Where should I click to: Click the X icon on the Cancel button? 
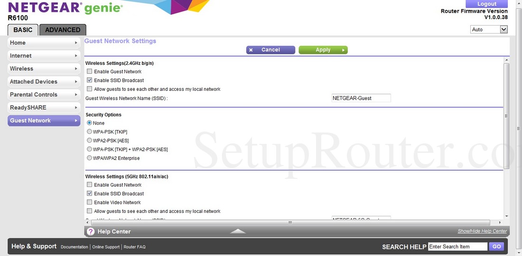pyautogui.click(x=251, y=50)
